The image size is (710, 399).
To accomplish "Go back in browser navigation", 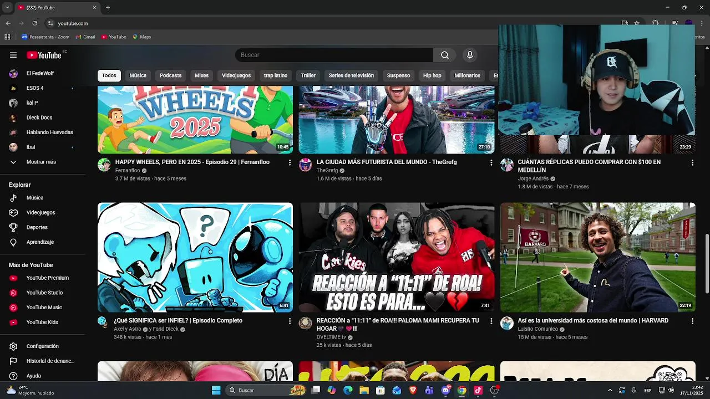I will click(x=8, y=23).
